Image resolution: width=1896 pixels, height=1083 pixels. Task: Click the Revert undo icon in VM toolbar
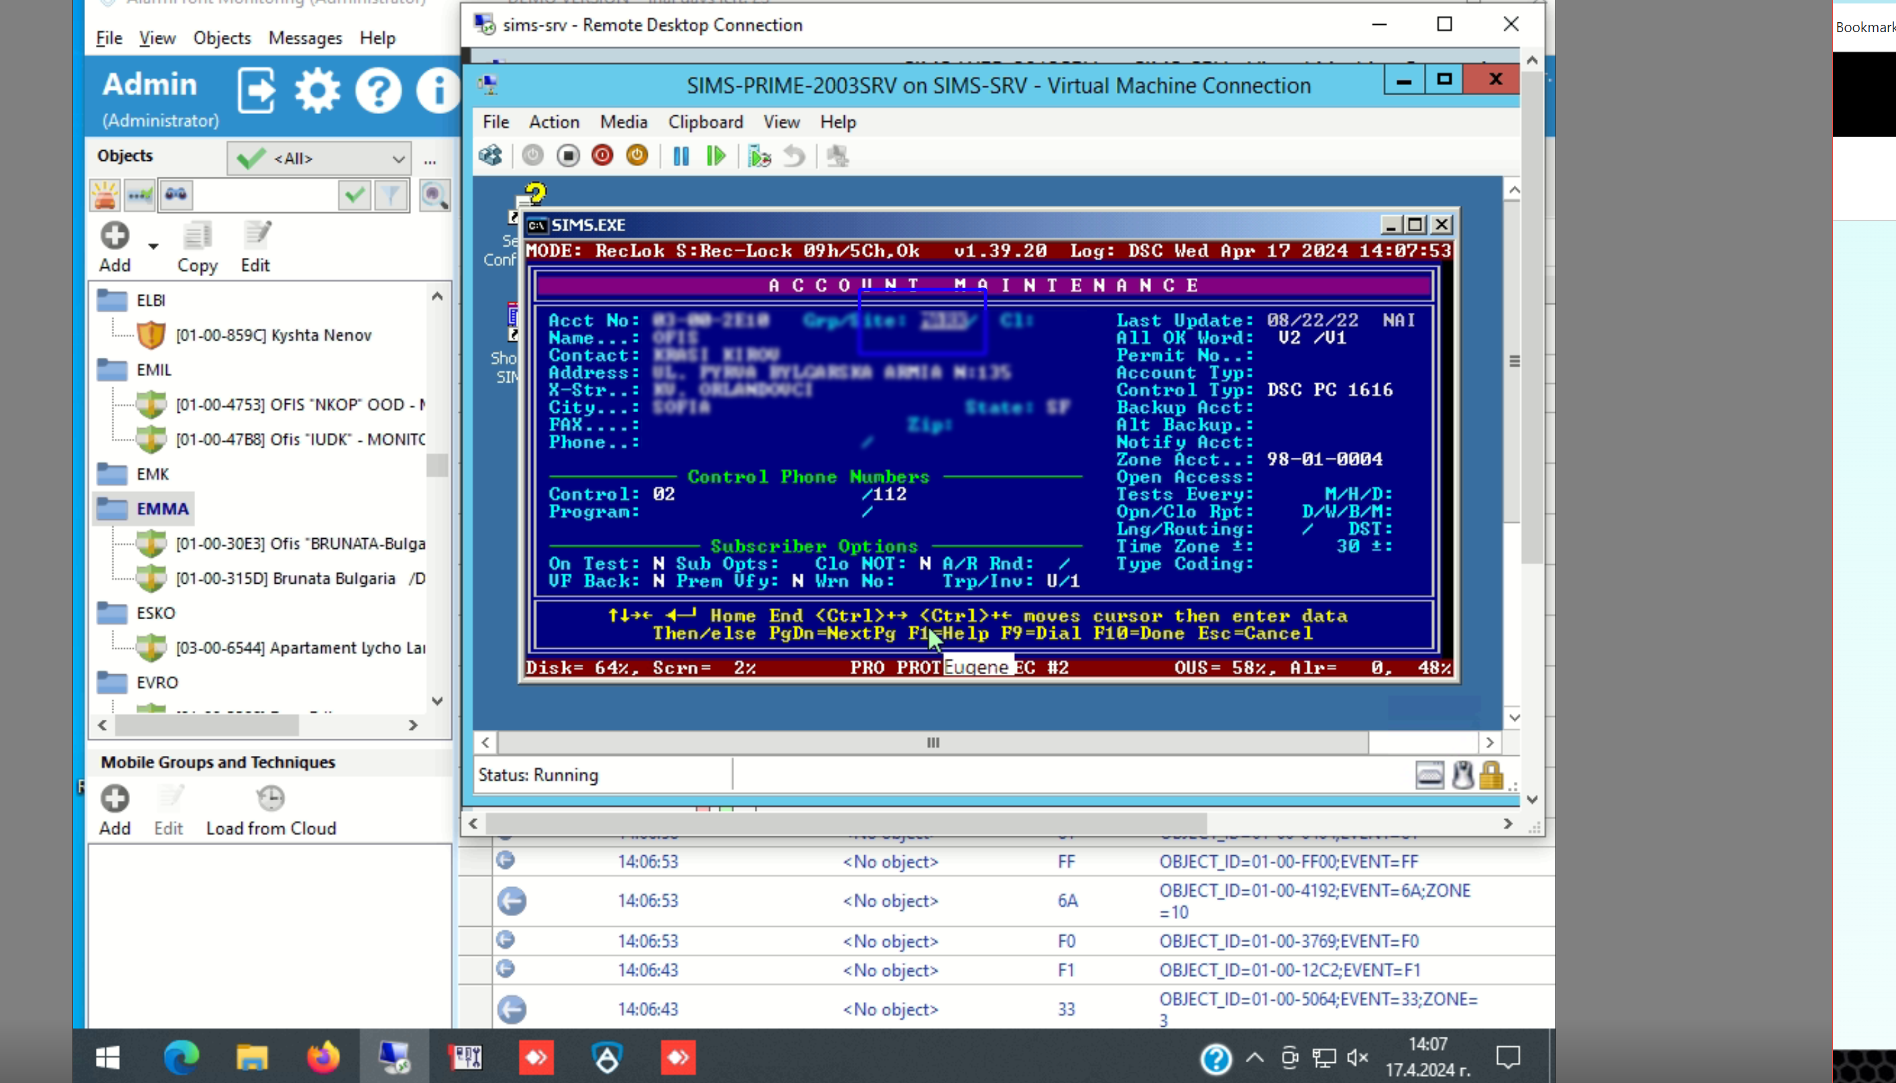pyautogui.click(x=794, y=156)
